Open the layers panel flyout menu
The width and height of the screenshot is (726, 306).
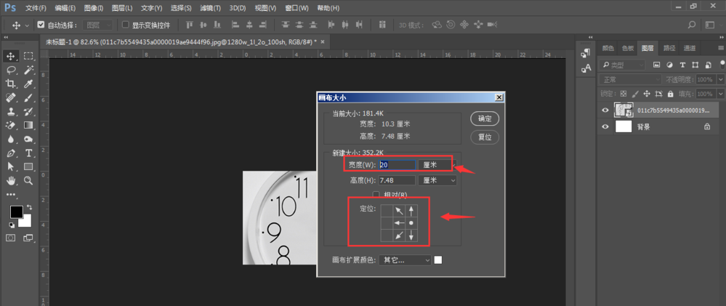pos(721,48)
